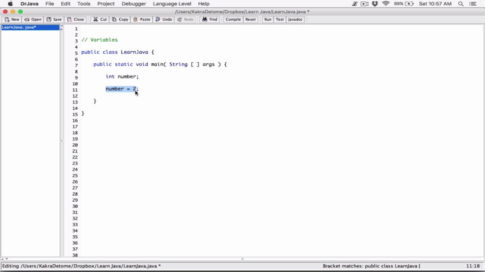Open the Edit menu

click(x=66, y=4)
